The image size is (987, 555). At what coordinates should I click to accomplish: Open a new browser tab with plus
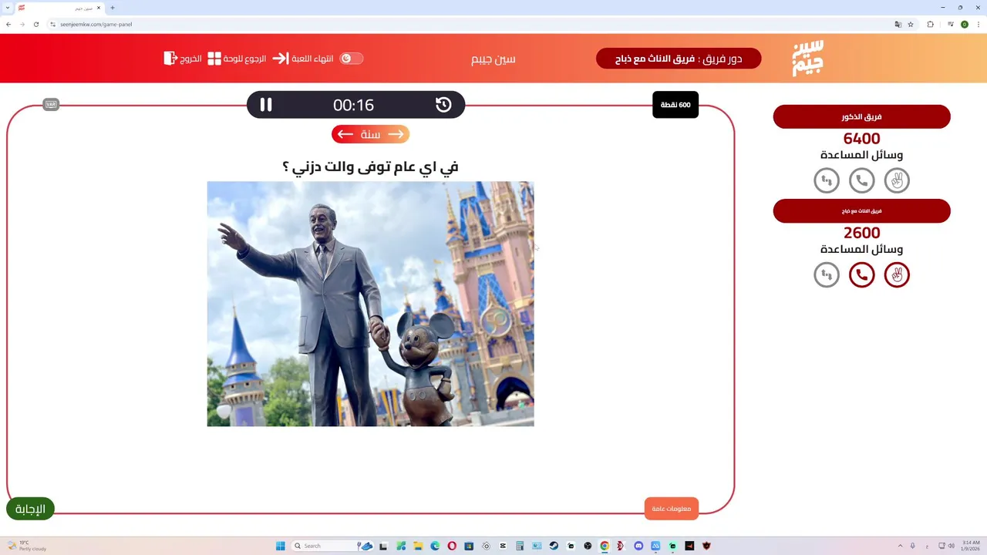pos(113,8)
